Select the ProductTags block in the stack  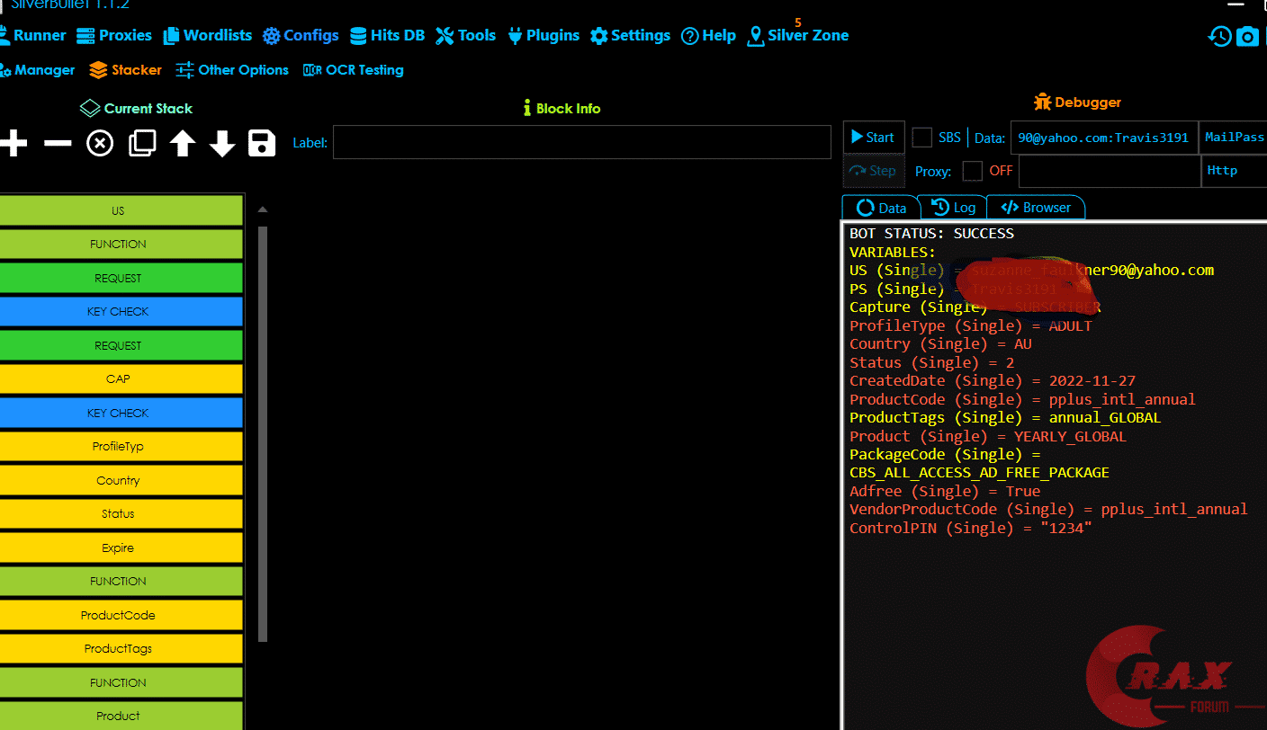pyautogui.click(x=121, y=649)
